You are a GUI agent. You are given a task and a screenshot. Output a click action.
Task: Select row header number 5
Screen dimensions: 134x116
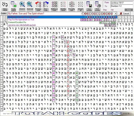pyautogui.click(x=2, y=42)
